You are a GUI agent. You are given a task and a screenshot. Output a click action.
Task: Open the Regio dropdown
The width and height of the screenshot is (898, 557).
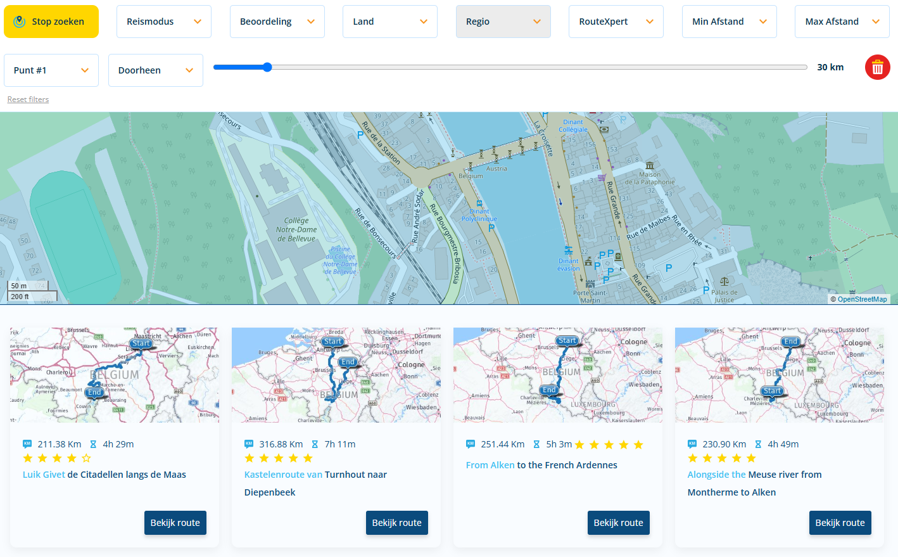coord(503,22)
